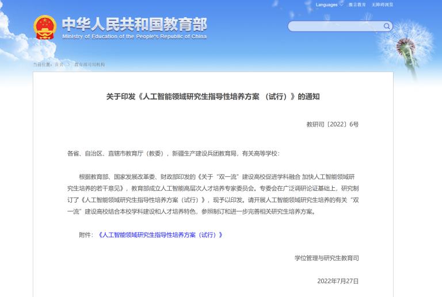Click the 当前位置 breadcrumb label
442x297 pixels.
click(x=42, y=64)
